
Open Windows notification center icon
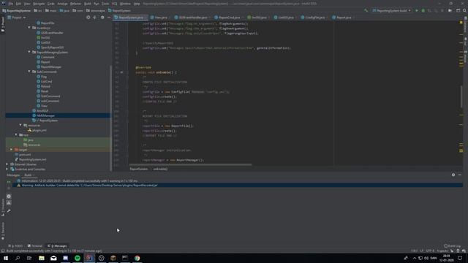coord(460,258)
